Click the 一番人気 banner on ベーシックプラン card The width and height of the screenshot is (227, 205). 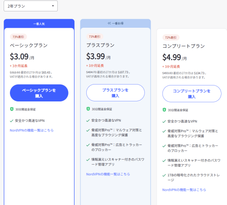point(39,24)
